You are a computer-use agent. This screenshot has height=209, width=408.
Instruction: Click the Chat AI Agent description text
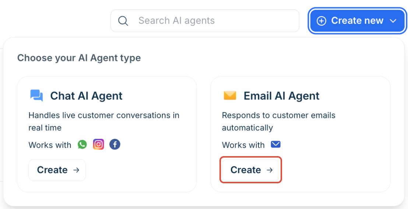104,121
